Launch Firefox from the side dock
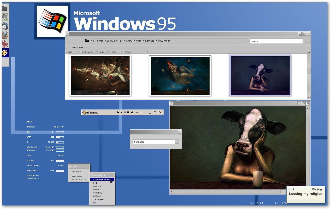 5,35
